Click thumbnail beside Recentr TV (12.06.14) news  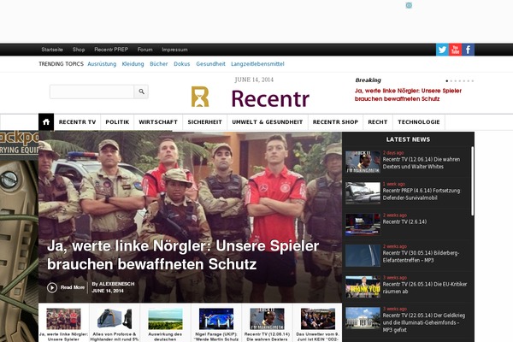(363, 162)
